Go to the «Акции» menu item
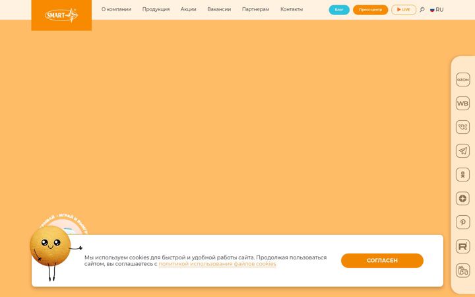Image resolution: width=475 pixels, height=297 pixels. click(189, 9)
